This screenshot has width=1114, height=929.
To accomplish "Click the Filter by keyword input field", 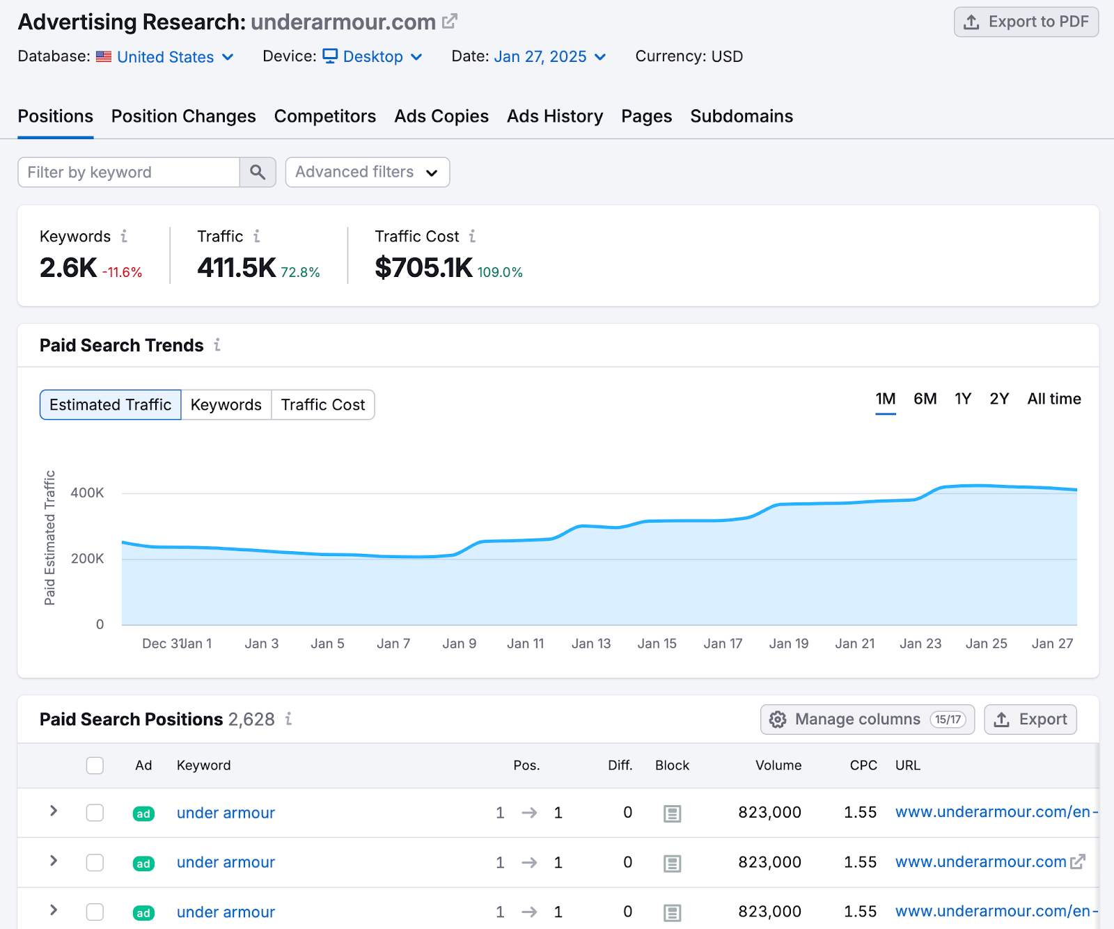I will pos(129,172).
